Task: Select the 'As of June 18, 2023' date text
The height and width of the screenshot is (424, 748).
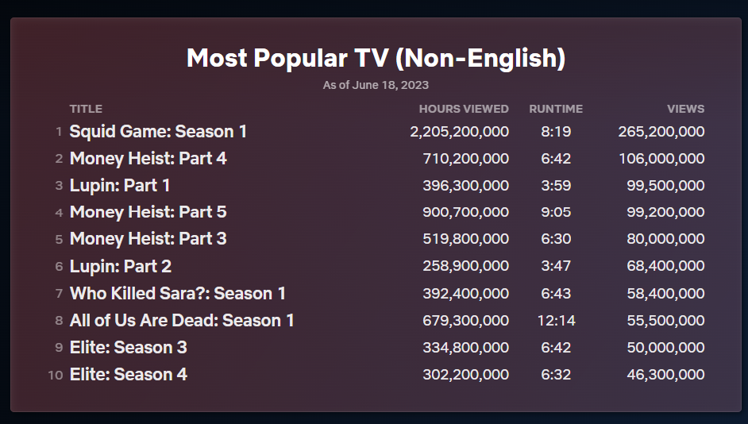Action: [376, 85]
